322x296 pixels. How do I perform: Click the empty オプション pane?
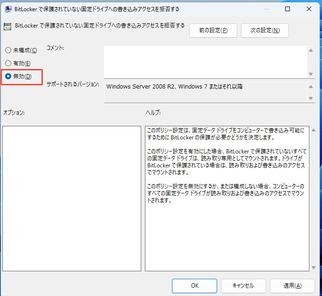pyautogui.click(x=72, y=199)
